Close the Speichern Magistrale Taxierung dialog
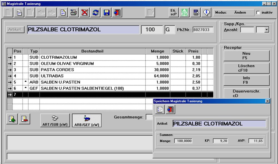Image resolution: width=278 pixels, height=164 pixels. point(267,101)
